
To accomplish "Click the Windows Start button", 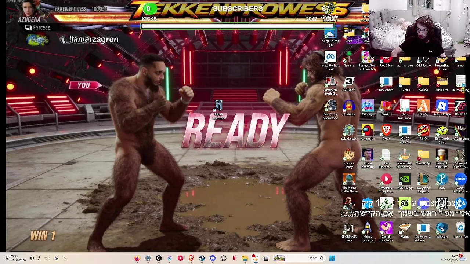I will coord(332,258).
